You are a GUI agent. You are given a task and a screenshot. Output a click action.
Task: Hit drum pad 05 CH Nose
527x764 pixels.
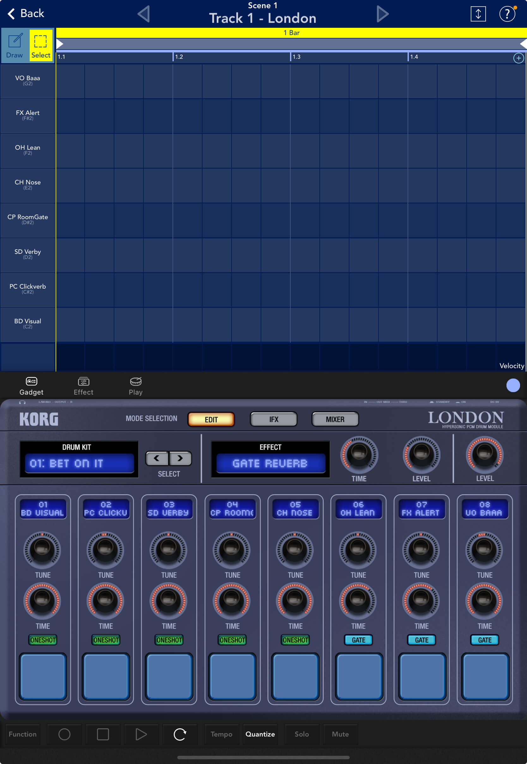(x=295, y=676)
